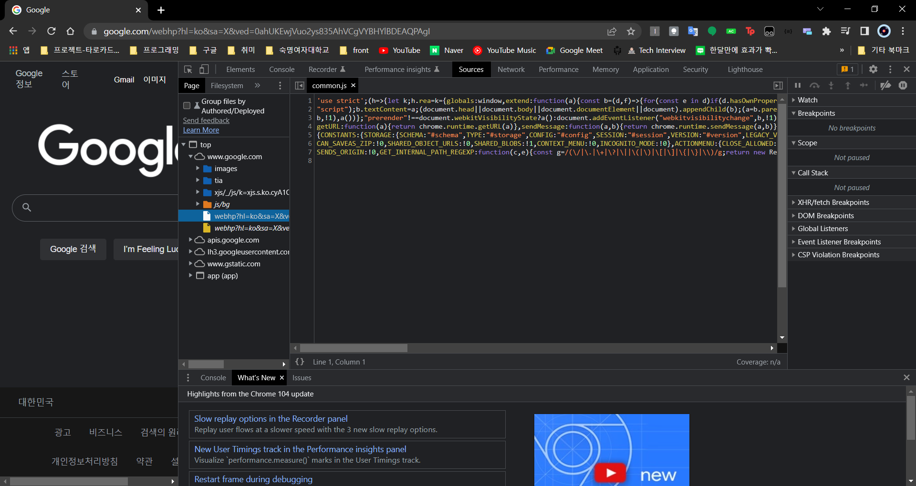Click the Google search magnifier icon
This screenshot has height=486, width=916.
(27, 207)
